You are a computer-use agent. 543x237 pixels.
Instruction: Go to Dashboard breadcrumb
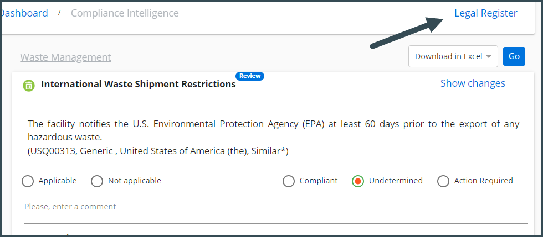pos(24,13)
